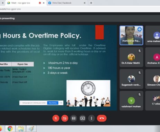Turn the camera back on
160x132 pixels.
click(x=65, y=118)
